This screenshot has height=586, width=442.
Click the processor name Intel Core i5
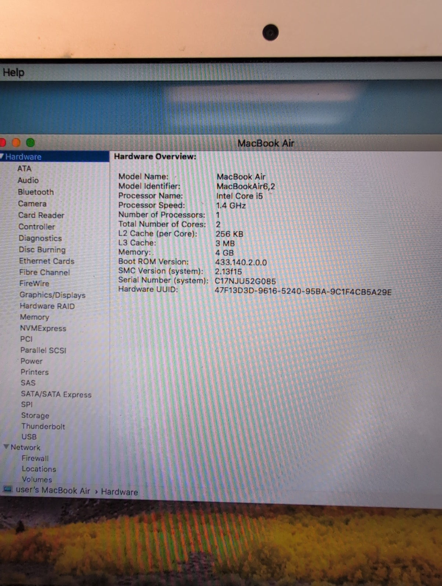pyautogui.click(x=239, y=196)
